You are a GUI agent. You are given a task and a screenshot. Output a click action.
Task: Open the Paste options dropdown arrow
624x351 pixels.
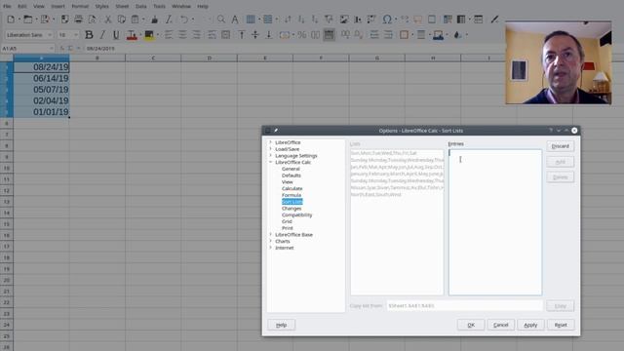(x=143, y=19)
